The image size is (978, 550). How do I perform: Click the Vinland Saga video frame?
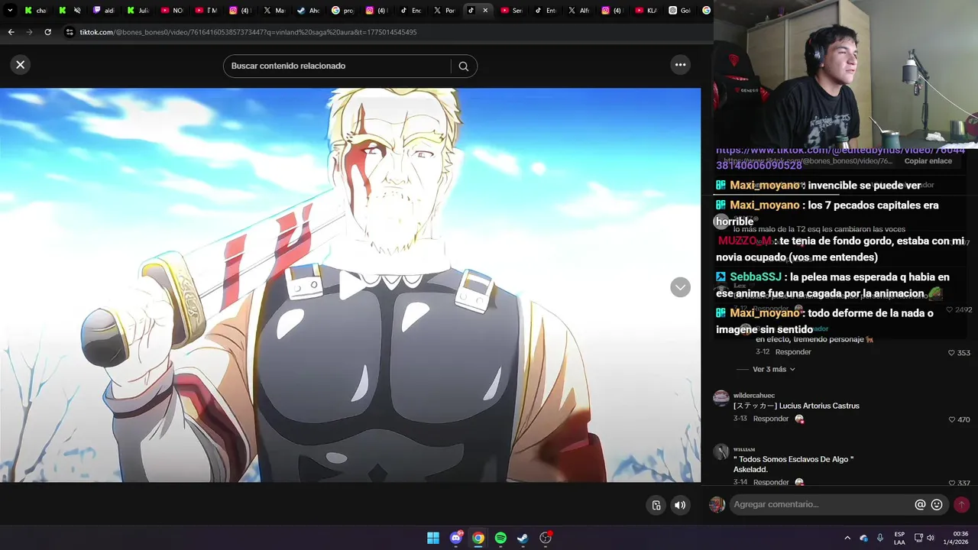tap(350, 285)
